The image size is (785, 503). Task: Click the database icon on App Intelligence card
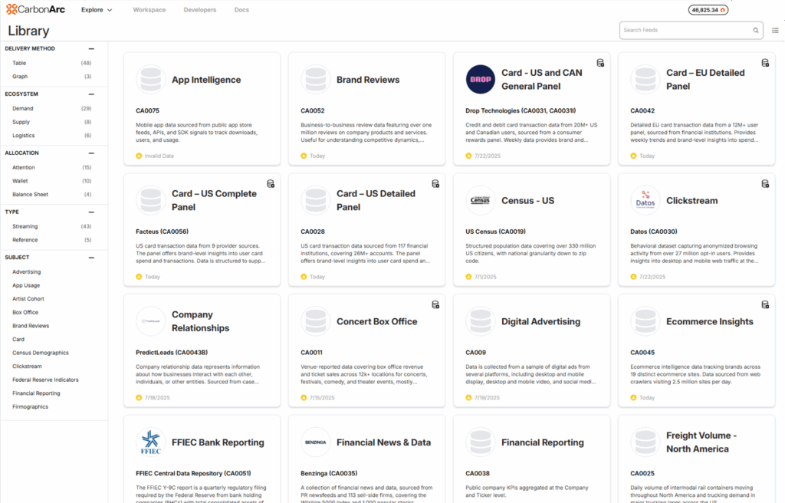[150, 79]
